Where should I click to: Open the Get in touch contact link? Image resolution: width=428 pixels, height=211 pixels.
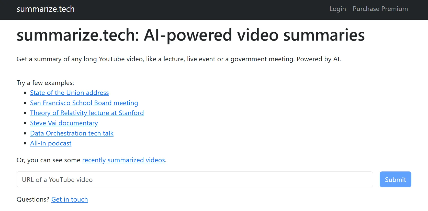pos(70,199)
